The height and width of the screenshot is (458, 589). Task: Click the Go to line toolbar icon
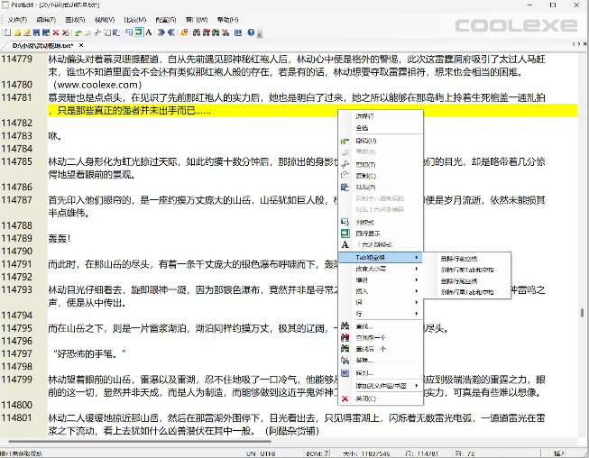(x=238, y=32)
